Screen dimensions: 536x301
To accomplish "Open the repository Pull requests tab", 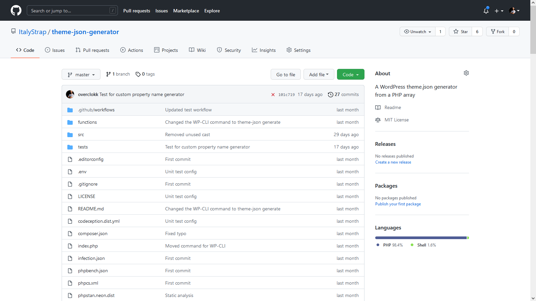I will point(92,50).
